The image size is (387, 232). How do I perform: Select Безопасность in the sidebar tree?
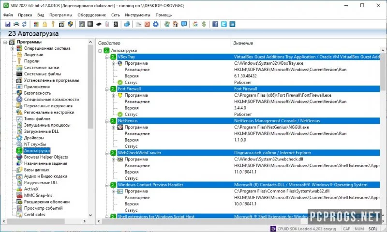pos(37,93)
